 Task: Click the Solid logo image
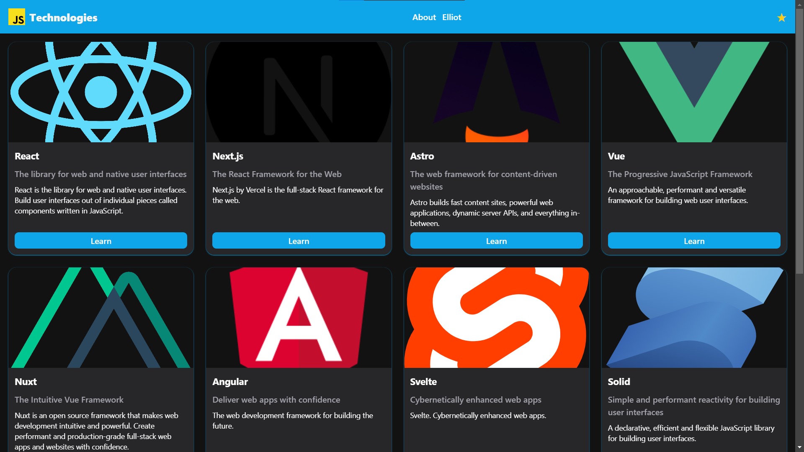click(694, 318)
